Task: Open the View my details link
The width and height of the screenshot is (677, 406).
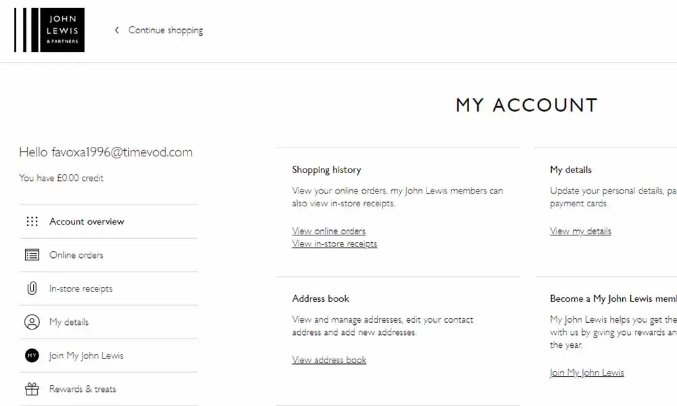Action: (580, 231)
